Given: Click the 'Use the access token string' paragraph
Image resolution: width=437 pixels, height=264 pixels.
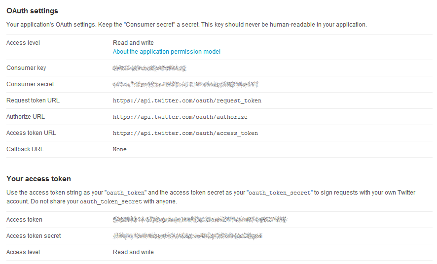Looking at the screenshot, I should [211, 197].
